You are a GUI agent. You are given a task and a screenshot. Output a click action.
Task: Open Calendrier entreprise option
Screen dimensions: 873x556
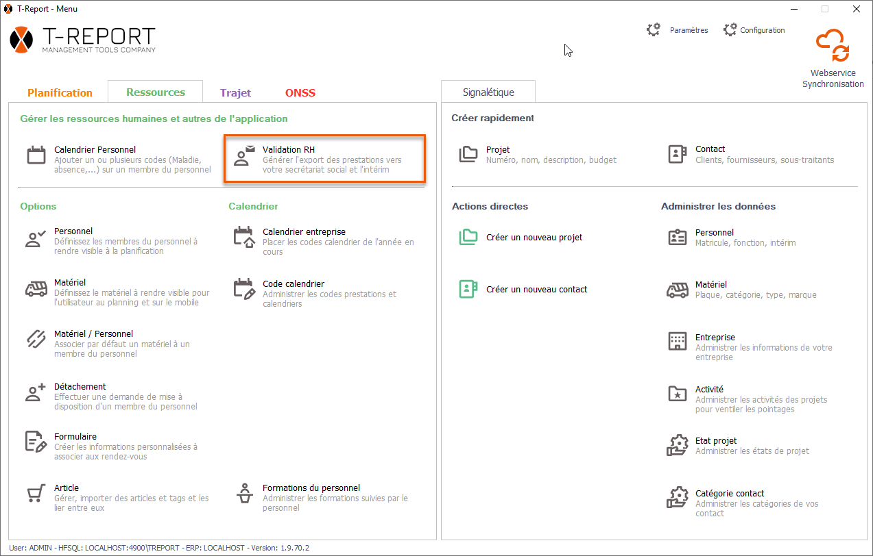point(304,232)
